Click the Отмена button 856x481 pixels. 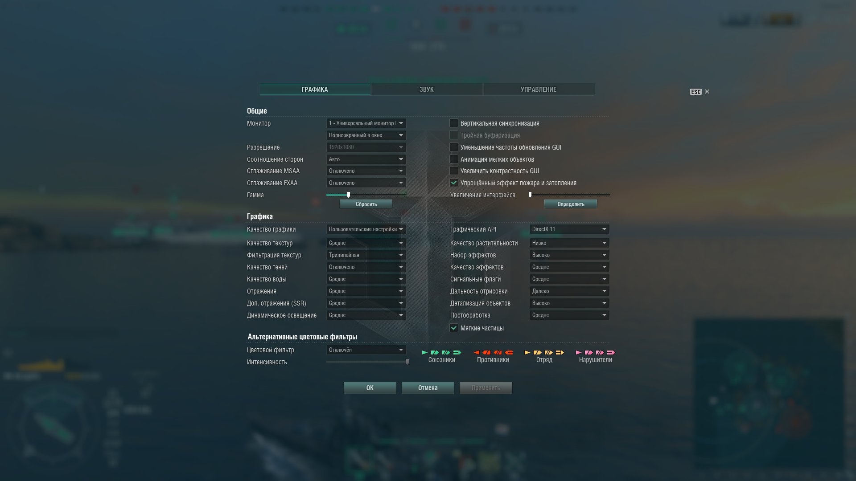(x=428, y=387)
